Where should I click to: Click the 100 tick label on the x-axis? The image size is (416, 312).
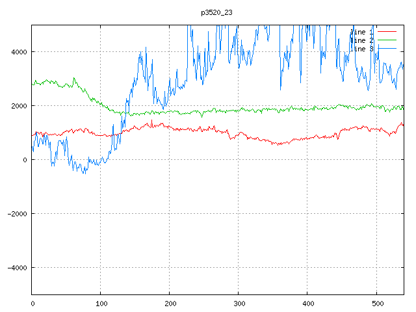click(x=101, y=303)
